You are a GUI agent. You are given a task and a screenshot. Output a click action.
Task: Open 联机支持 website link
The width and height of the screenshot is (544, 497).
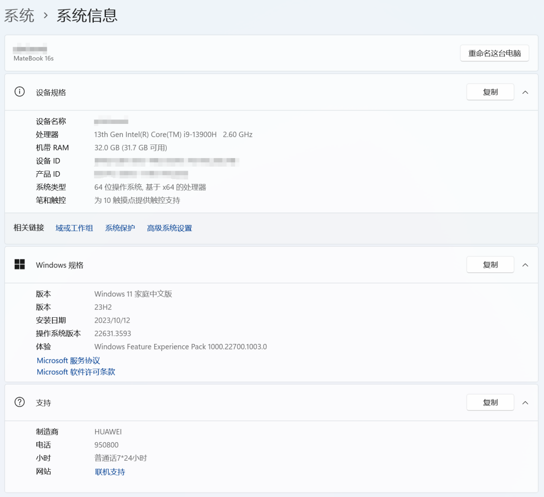(x=110, y=472)
